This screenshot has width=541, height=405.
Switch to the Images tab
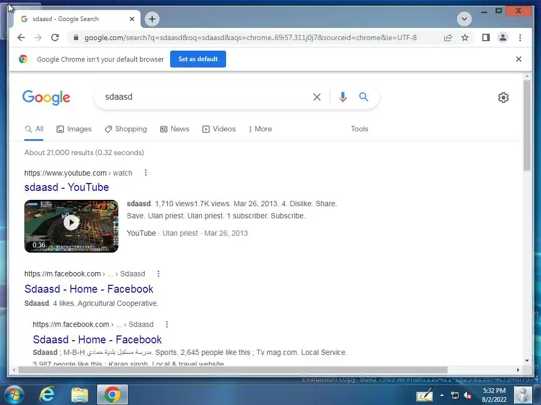click(x=74, y=129)
